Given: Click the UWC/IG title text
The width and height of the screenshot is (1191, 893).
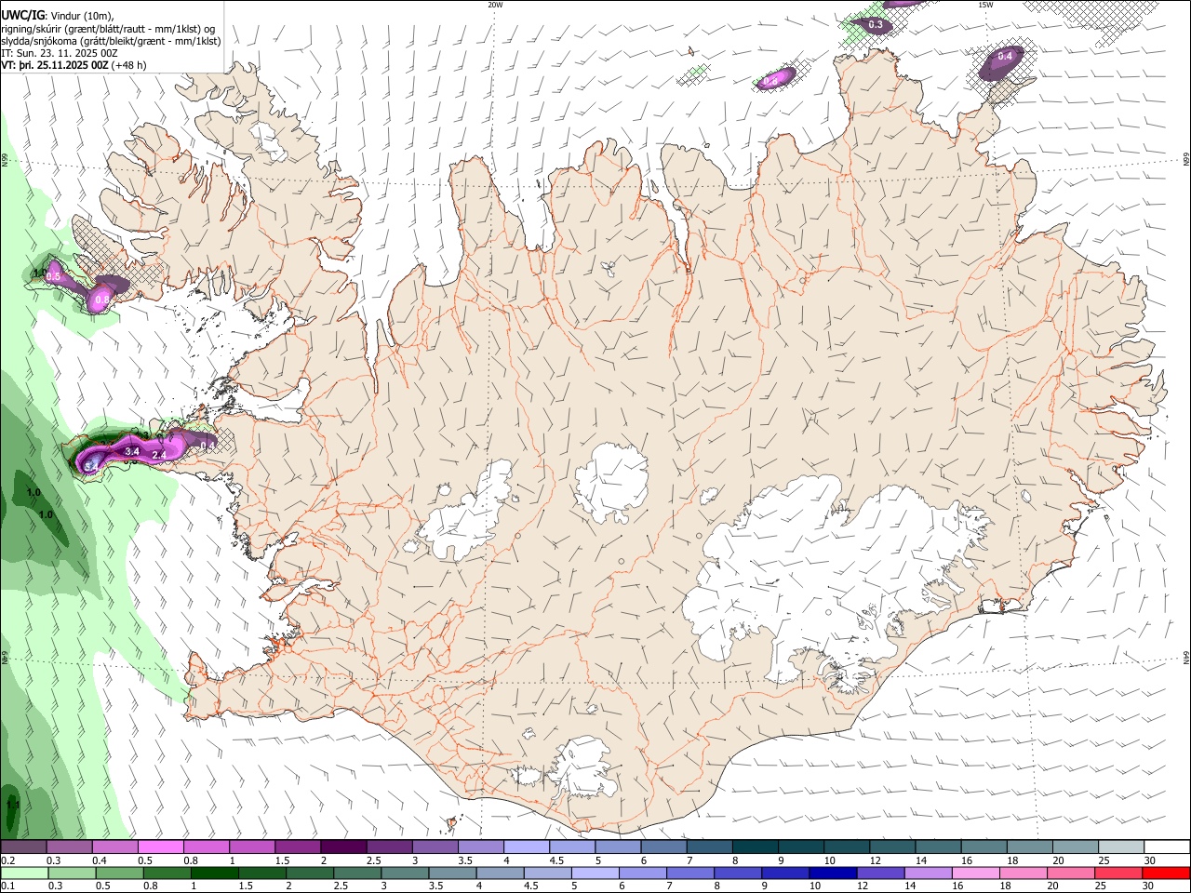Looking at the screenshot, I should coord(21,14).
